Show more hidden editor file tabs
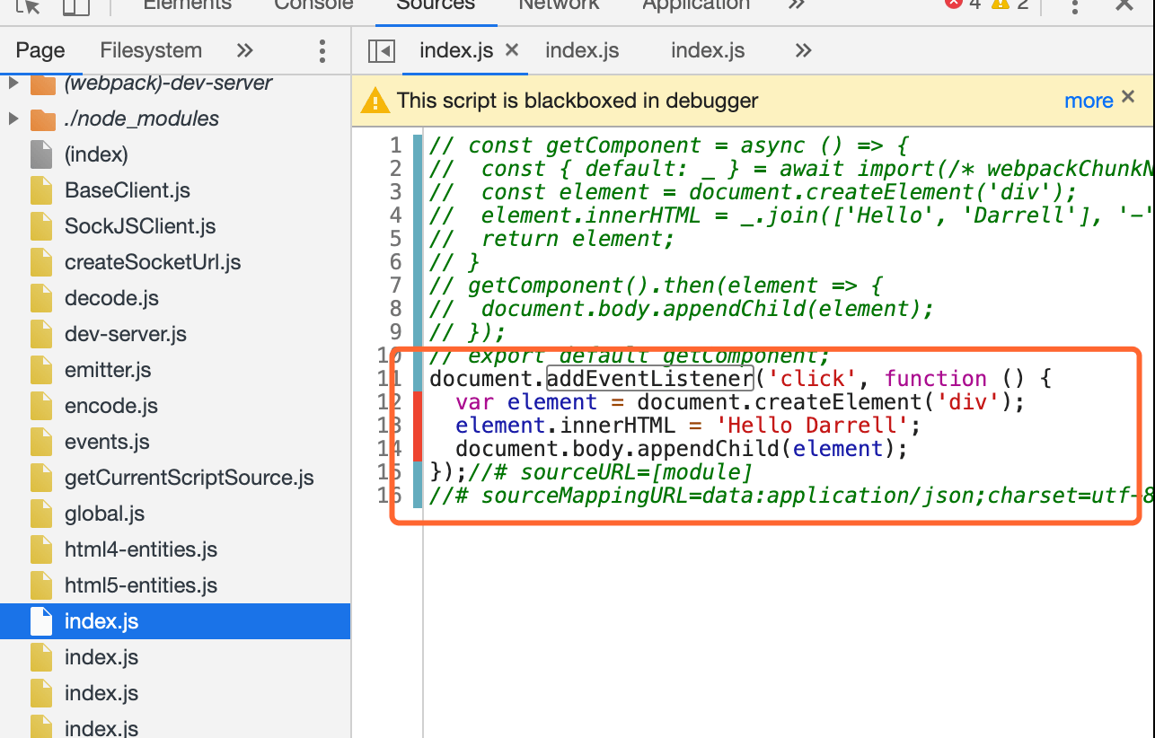This screenshot has width=1155, height=738. 803,51
